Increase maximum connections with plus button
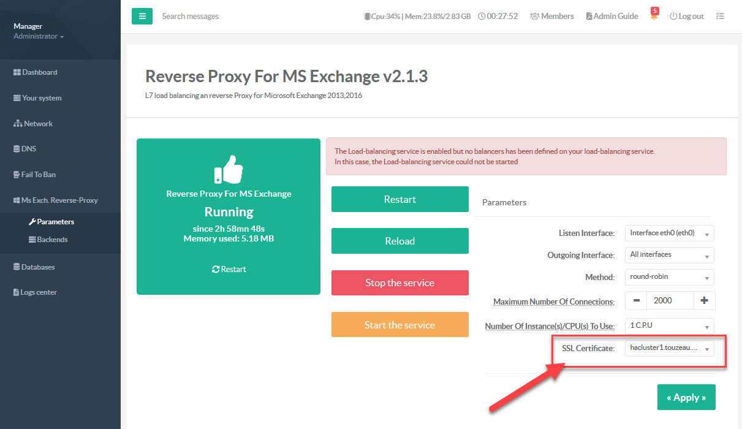The width and height of the screenshot is (742, 429). pyautogui.click(x=704, y=300)
